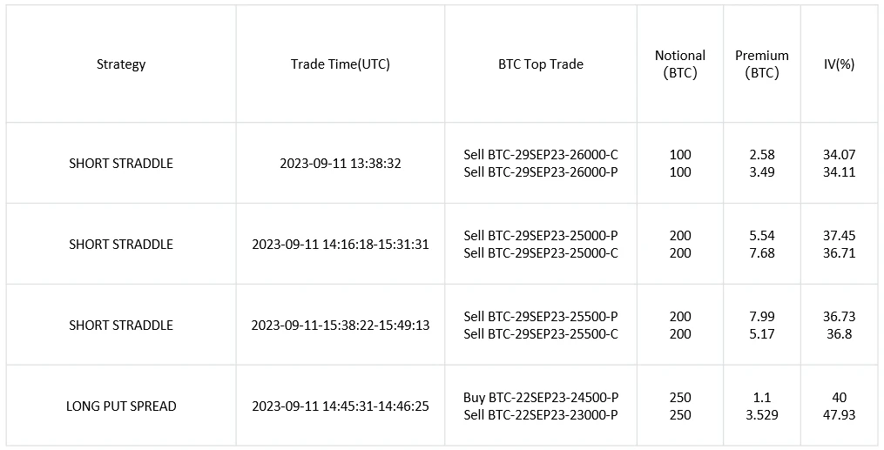
Task: Select the 7.68 premium value
Action: click(761, 253)
